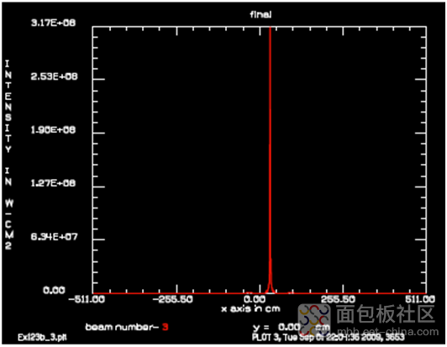Click the 'final' plot title
Screen dimensions: 447x347
(x=260, y=14)
